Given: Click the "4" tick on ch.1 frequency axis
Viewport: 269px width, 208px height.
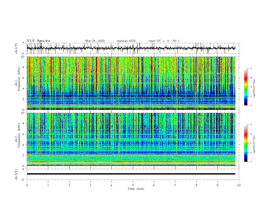Looking at the screenshot, I should click(x=23, y=89).
